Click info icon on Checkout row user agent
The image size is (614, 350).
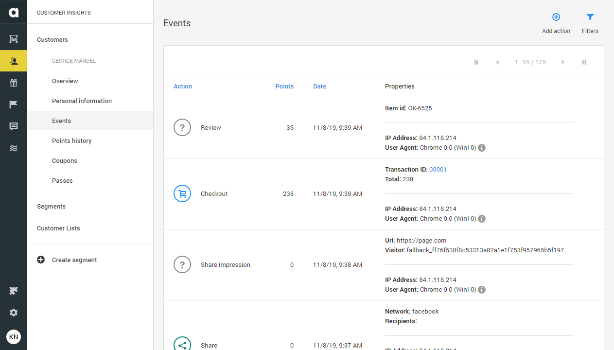coord(482,219)
